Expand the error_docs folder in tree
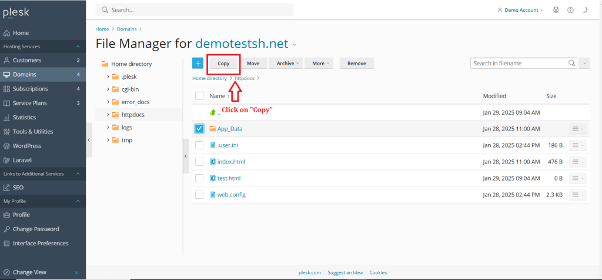Viewport: 602px width, 280px height. coord(108,102)
